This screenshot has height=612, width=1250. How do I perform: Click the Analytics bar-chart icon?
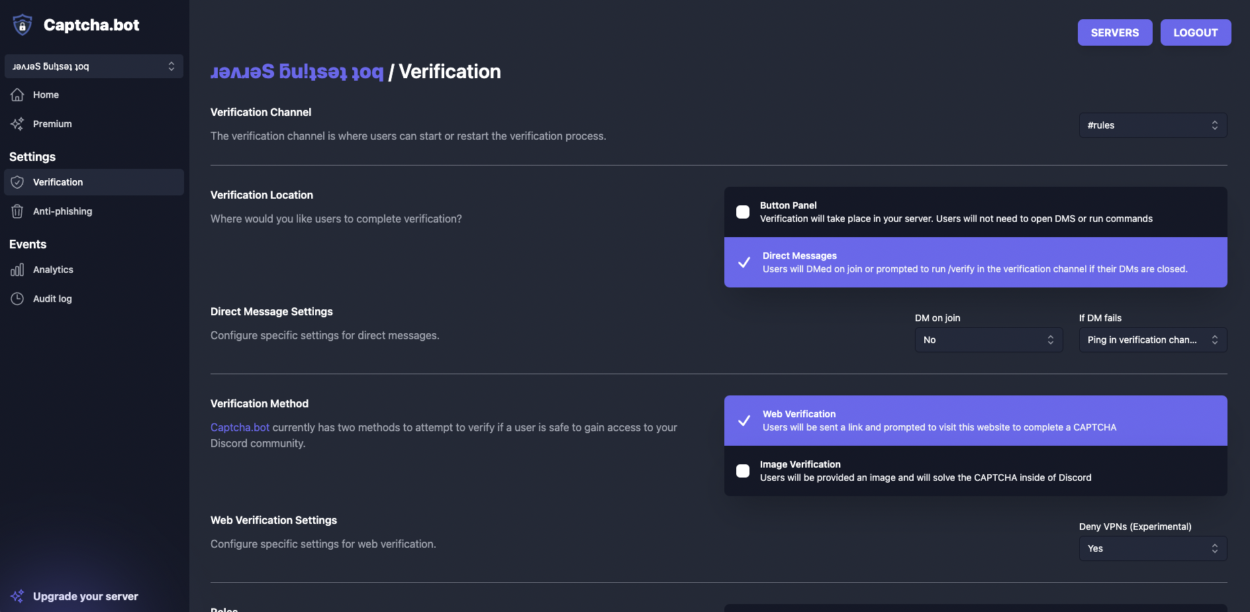(17, 270)
